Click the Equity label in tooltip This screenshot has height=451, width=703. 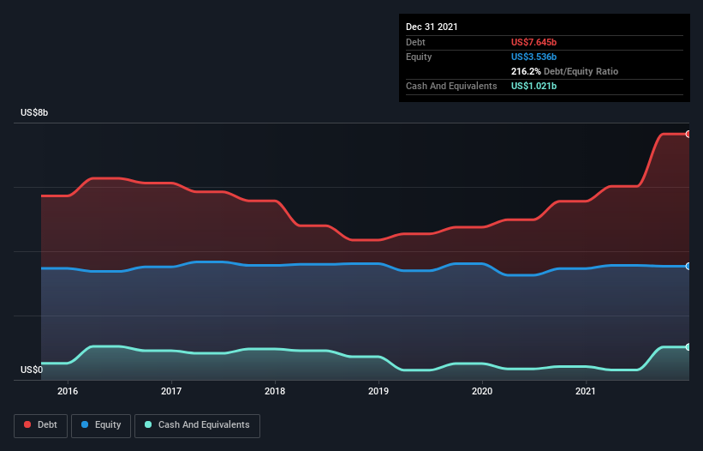419,57
